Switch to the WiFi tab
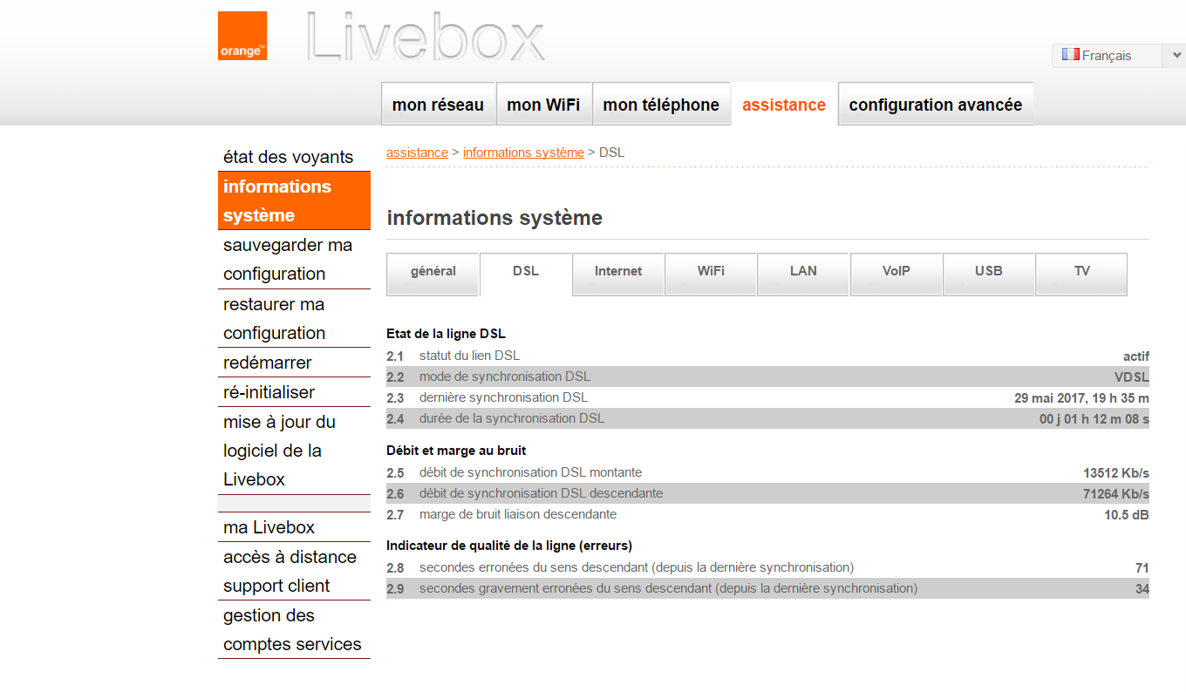Screen dimensions: 1186x692 tap(711, 274)
